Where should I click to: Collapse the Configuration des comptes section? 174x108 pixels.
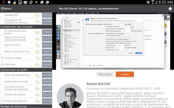pos(26,27)
